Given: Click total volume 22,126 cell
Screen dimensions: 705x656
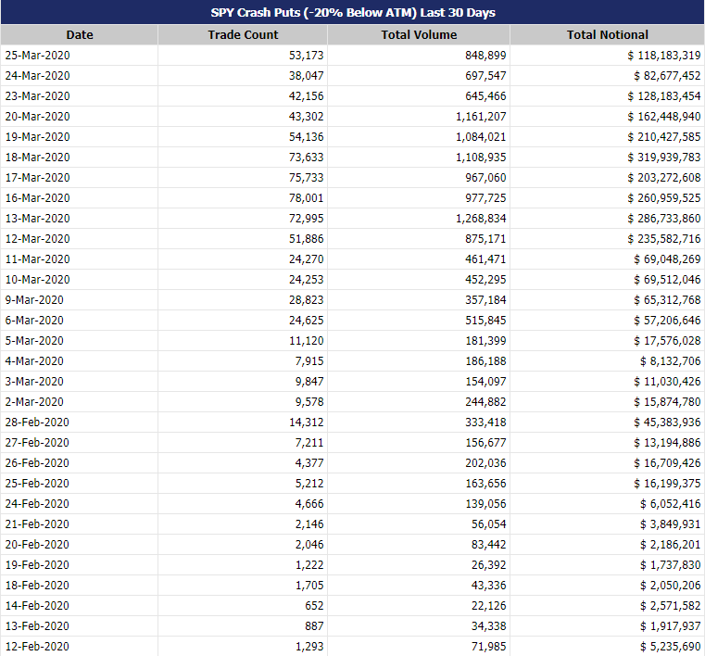Looking at the screenshot, I should pyautogui.click(x=419, y=606).
